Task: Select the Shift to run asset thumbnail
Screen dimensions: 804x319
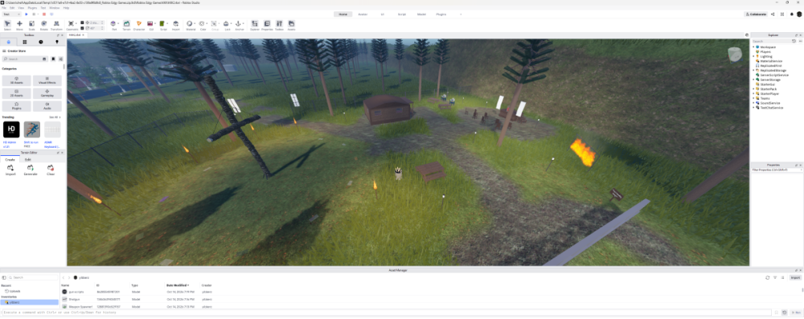Action: coord(32,129)
